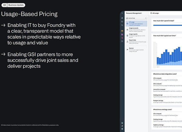Click the 'What drove data integration costs?' heading
Viewport: 182px width, 132px height.
165,74
